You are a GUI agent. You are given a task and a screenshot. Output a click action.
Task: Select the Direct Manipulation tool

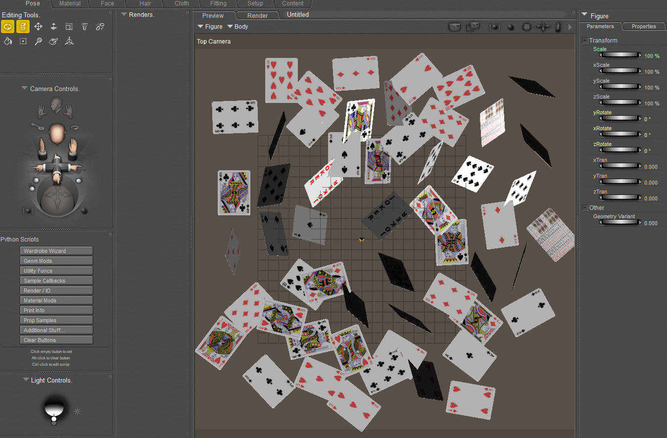tap(69, 42)
